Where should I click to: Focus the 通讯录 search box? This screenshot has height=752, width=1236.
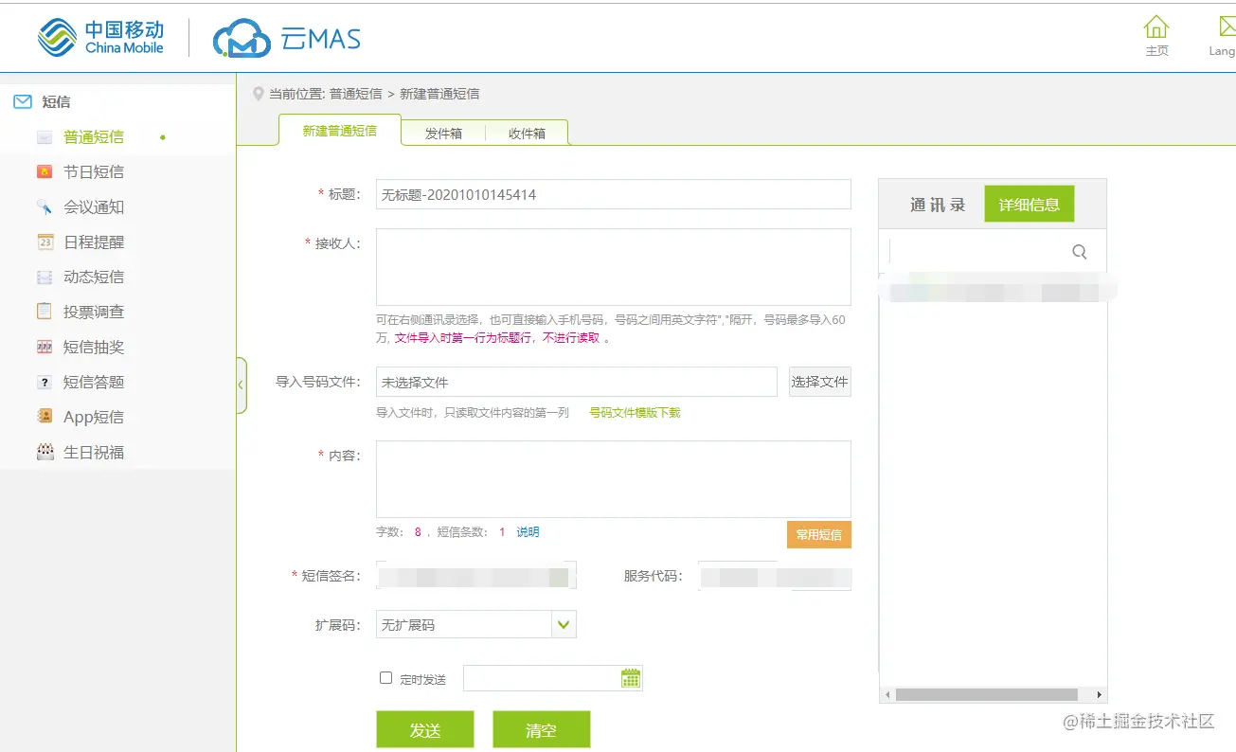click(979, 252)
